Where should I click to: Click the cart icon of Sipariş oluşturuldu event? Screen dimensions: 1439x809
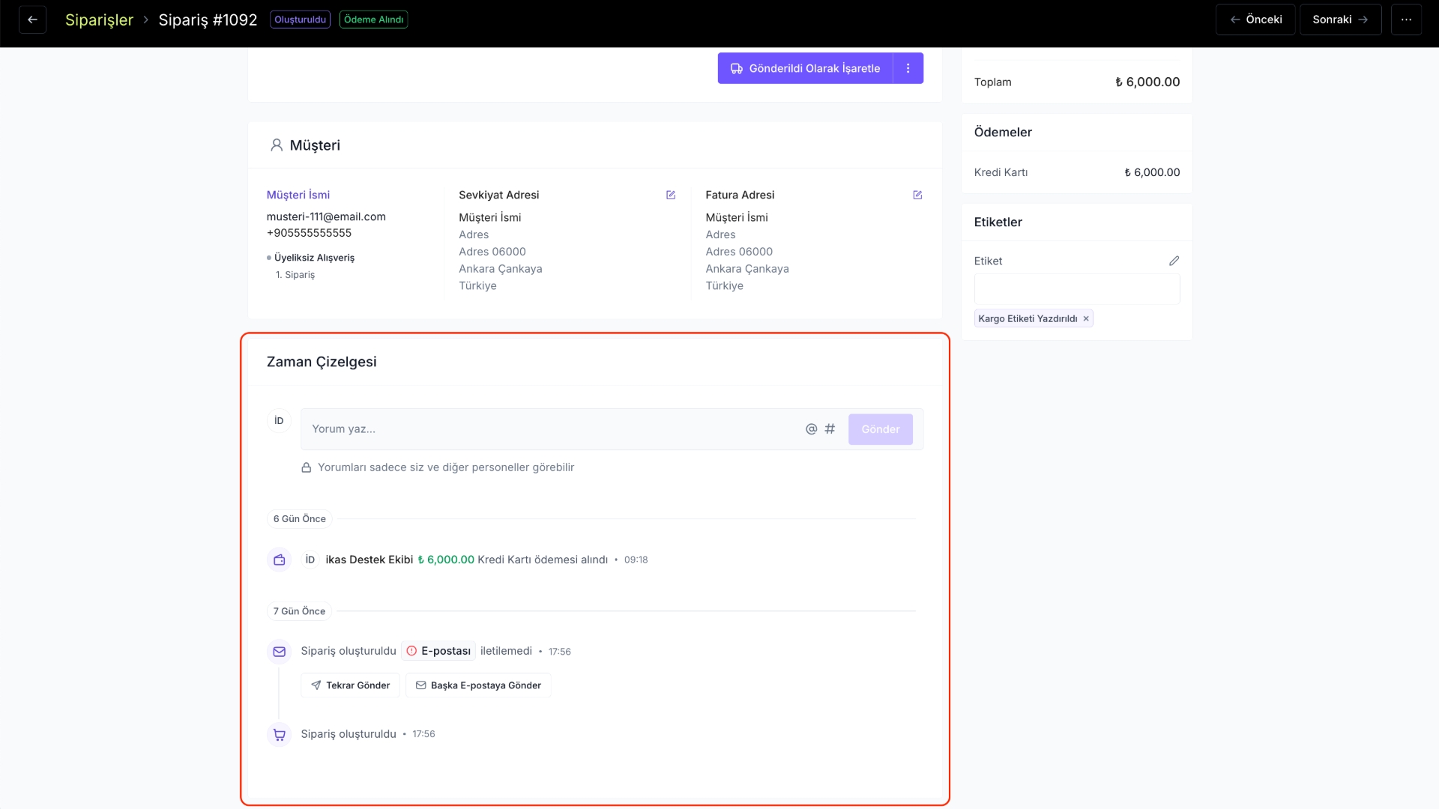(x=280, y=735)
